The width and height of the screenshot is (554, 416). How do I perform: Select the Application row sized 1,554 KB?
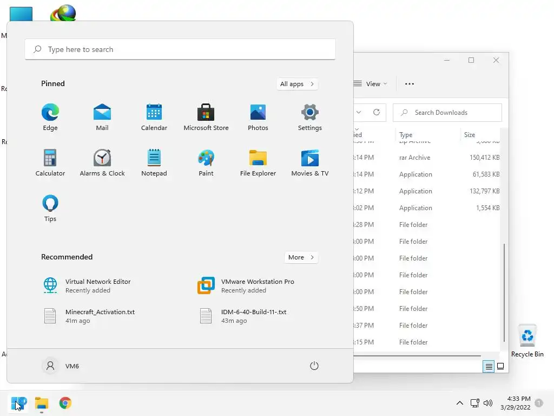427,208
